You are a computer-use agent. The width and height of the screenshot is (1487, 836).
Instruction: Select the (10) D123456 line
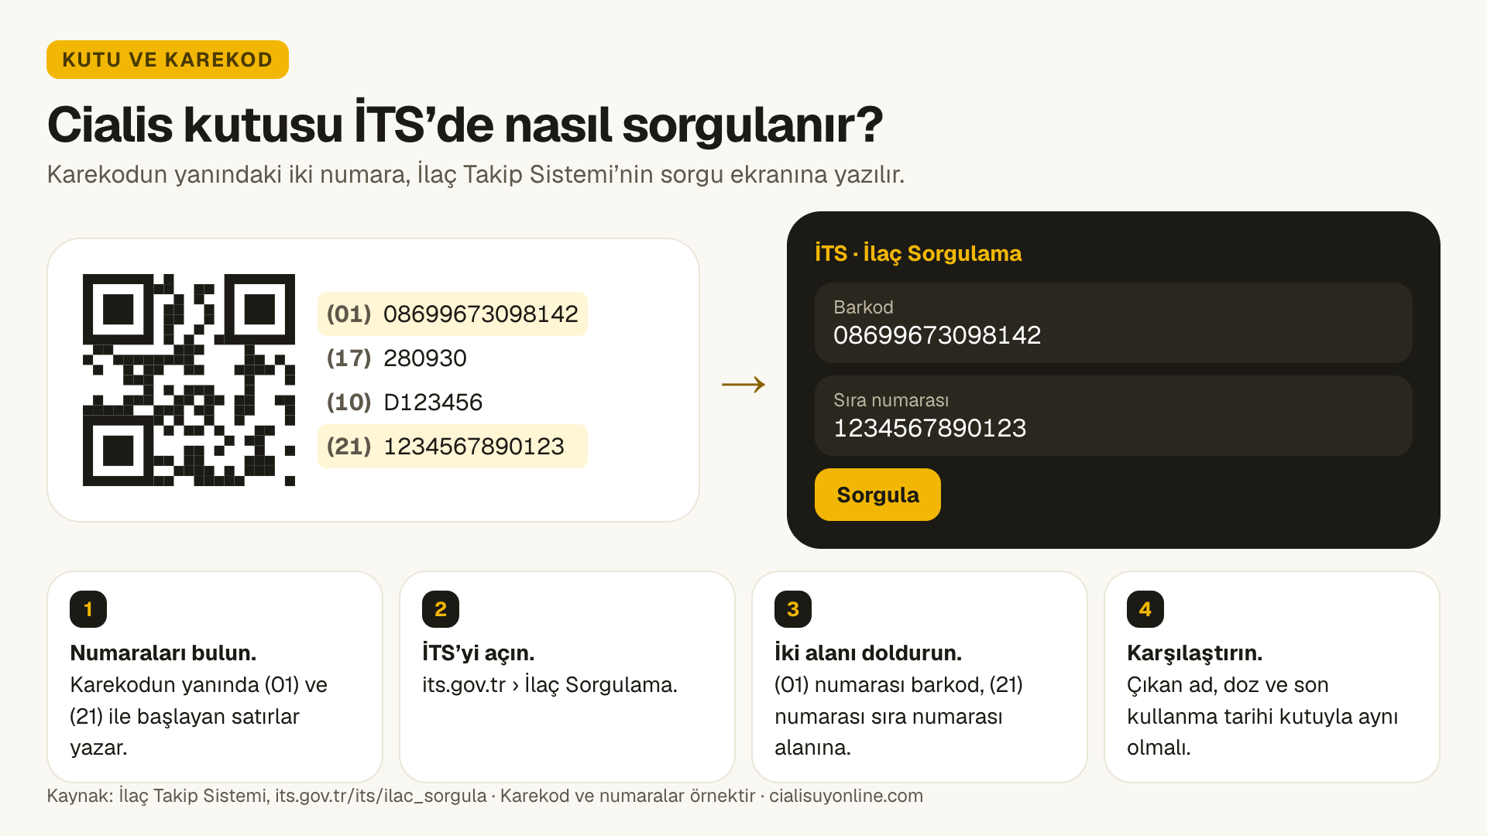[x=404, y=403]
